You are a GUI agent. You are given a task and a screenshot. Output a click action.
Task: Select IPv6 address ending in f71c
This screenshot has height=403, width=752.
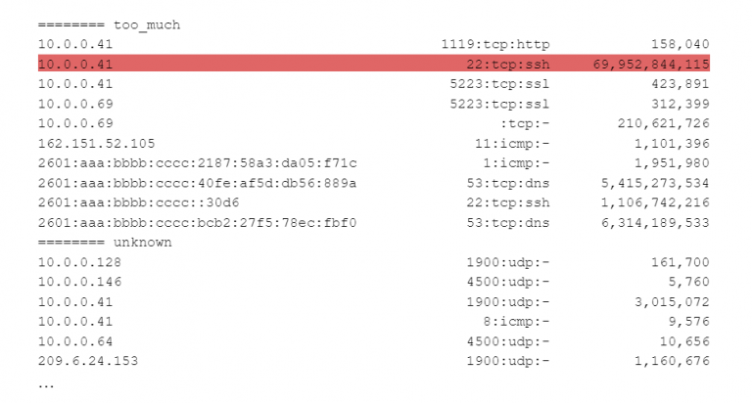(x=197, y=163)
